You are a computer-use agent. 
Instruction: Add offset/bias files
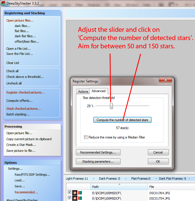(27, 42)
